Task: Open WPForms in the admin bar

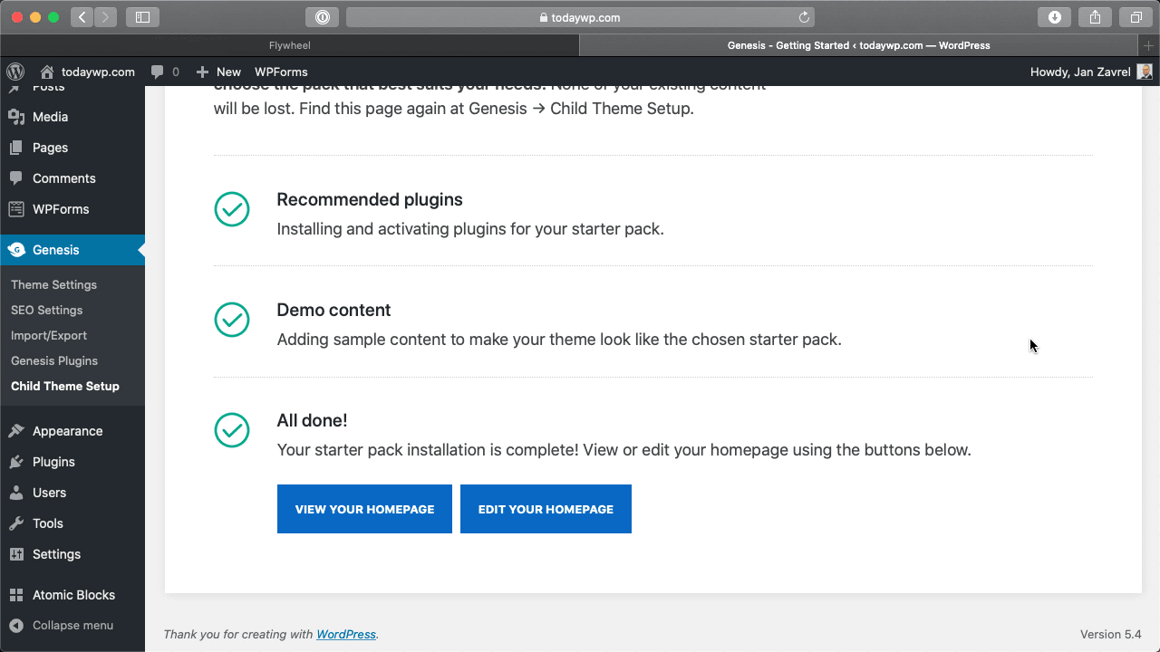Action: click(x=281, y=72)
